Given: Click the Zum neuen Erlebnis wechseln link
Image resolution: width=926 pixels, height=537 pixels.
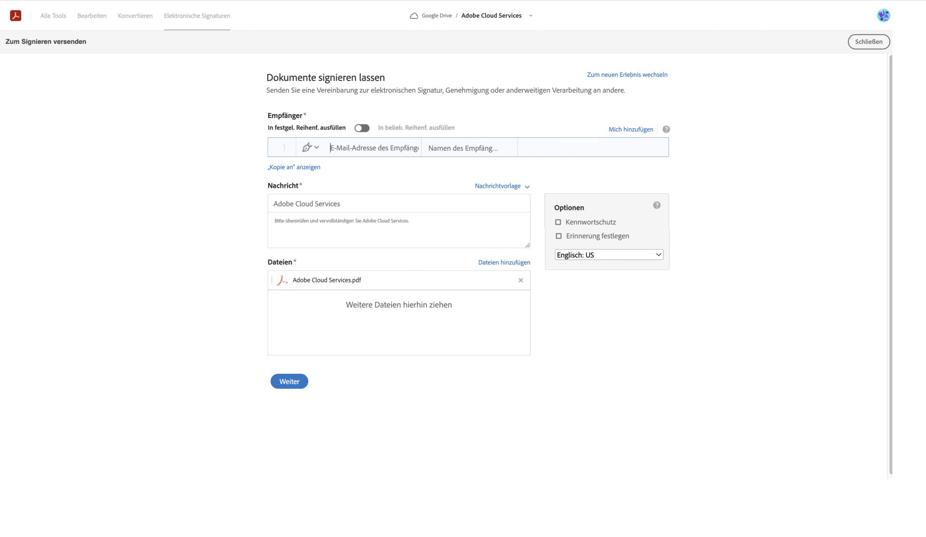Looking at the screenshot, I should pyautogui.click(x=627, y=74).
